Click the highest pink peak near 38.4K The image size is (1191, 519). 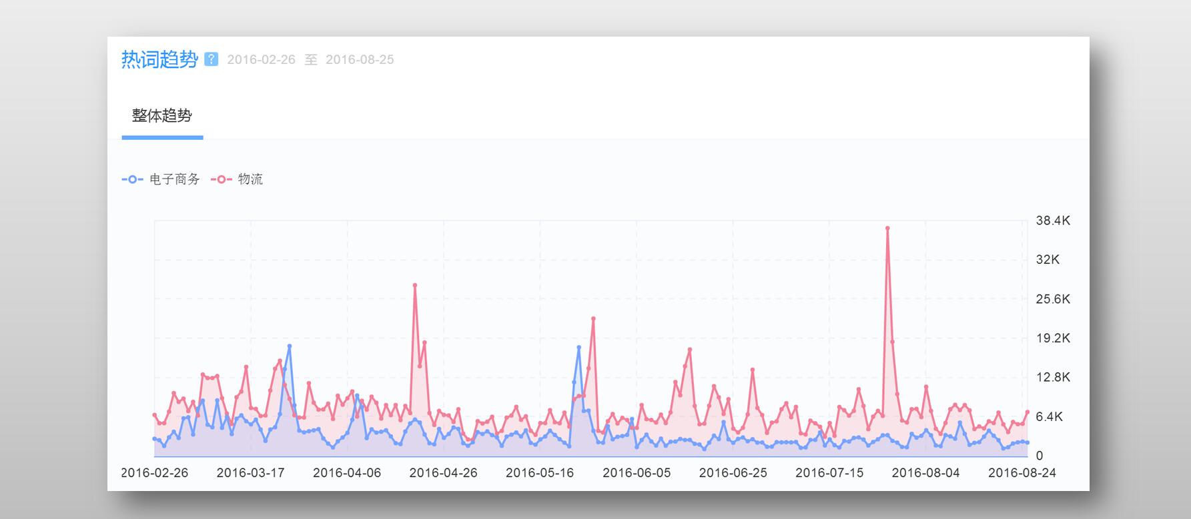point(887,229)
